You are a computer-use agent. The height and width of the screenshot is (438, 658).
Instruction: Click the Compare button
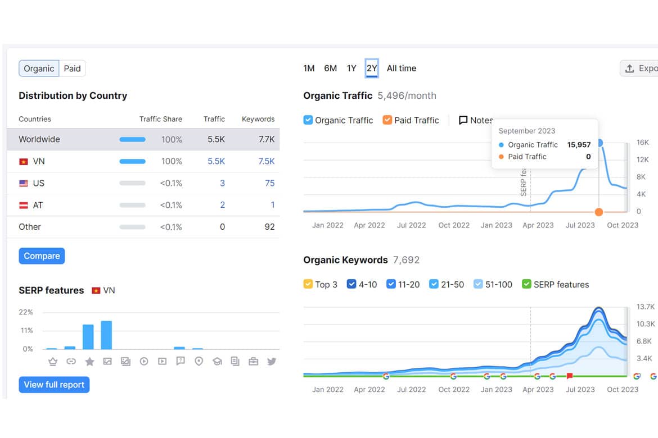pos(42,256)
